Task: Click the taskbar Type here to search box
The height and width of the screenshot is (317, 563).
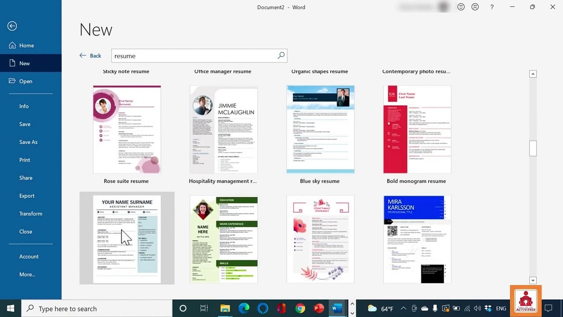Action: point(97,308)
